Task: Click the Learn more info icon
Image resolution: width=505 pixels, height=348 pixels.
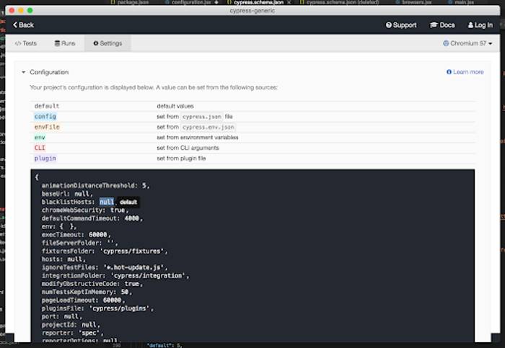Action: coord(449,72)
